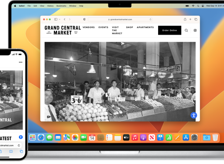Image resolution: width=224 pixels, height=164 pixels.
Task: Launch Music from the dock
Action: click(135, 138)
